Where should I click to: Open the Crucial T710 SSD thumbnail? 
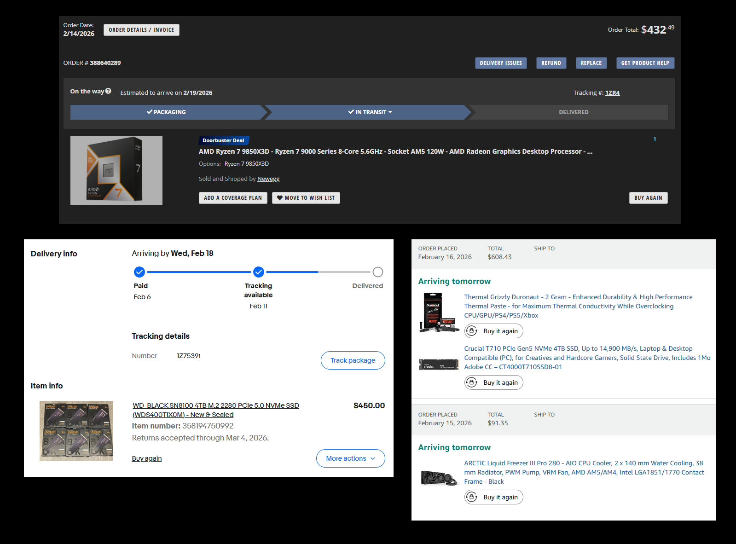439,365
